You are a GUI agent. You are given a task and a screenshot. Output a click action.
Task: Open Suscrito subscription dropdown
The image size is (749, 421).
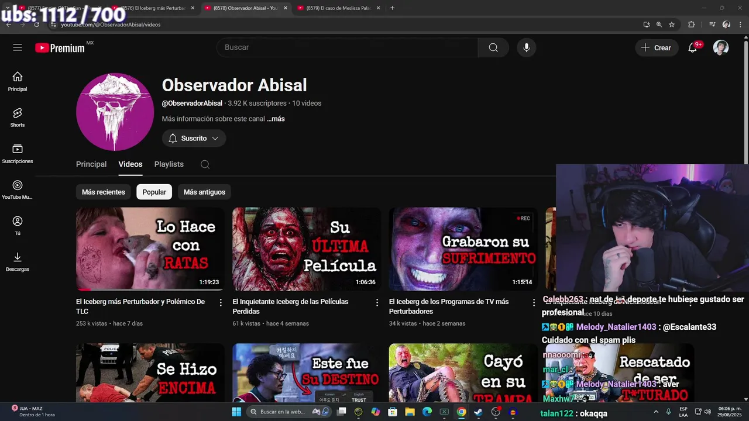(x=194, y=139)
